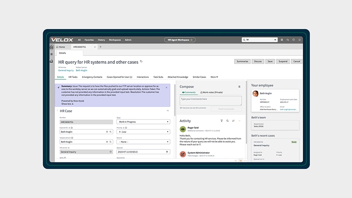Click the lookup icon in Opened for field
The width and height of the screenshot is (352, 198).
tap(110, 132)
